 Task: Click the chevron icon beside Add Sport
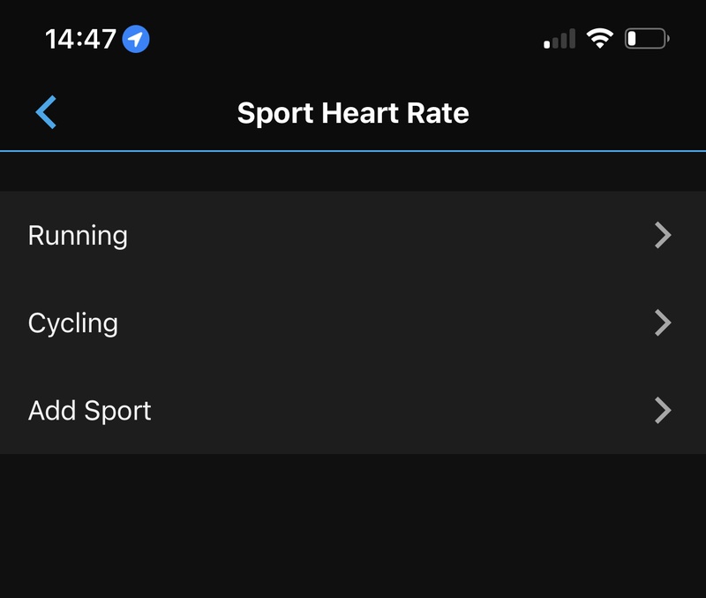pos(663,410)
